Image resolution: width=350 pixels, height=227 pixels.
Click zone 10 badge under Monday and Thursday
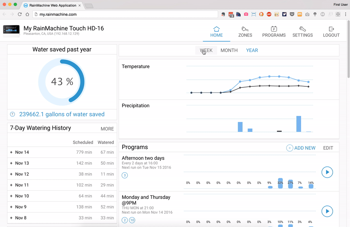pyautogui.click(x=132, y=220)
